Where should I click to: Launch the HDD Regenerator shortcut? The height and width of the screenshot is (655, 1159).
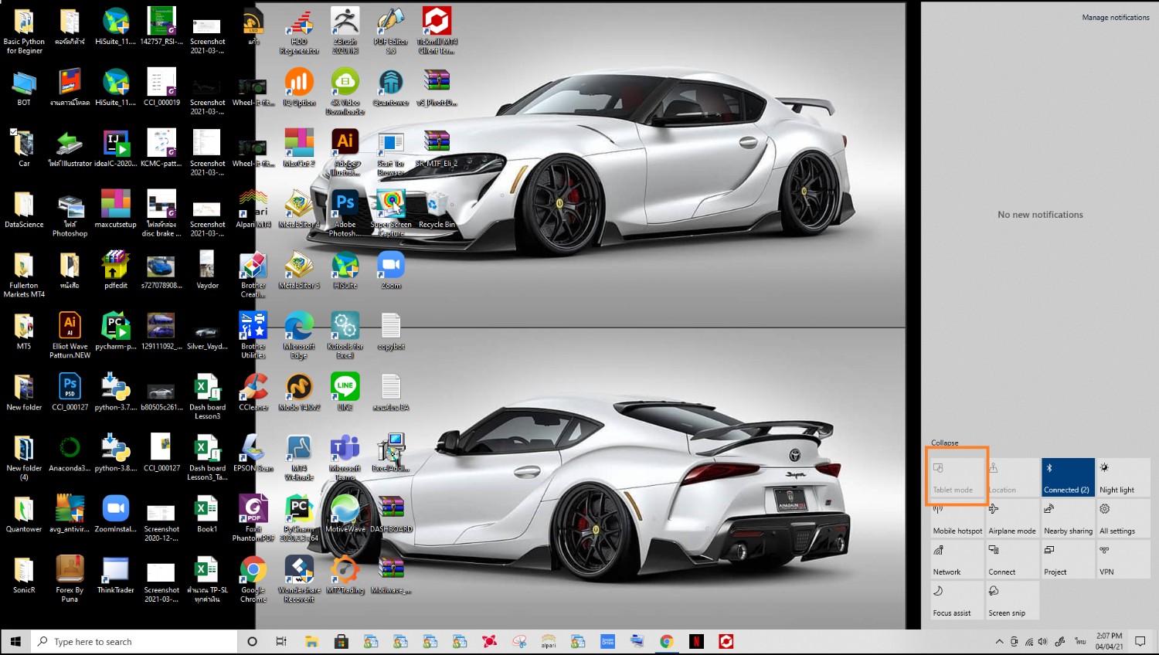(x=299, y=29)
